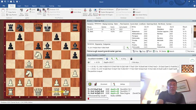Click the yellow status light icon

[x=90, y=84]
